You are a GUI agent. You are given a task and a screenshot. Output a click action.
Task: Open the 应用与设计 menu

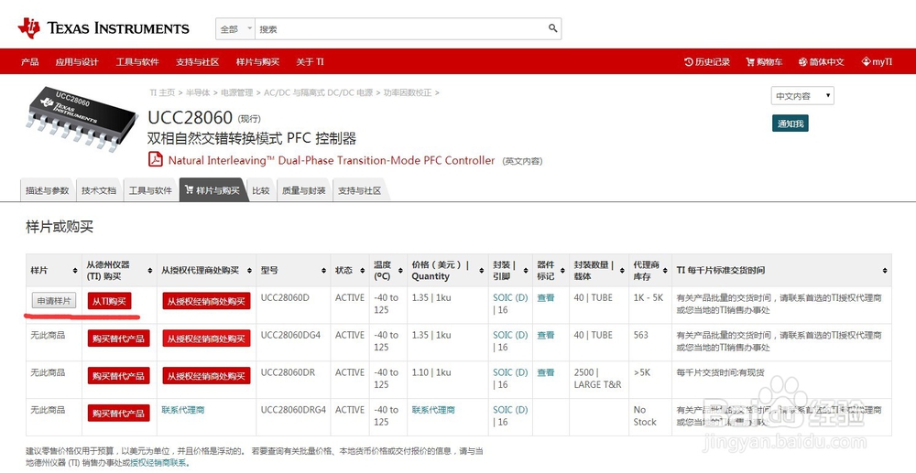tap(77, 62)
